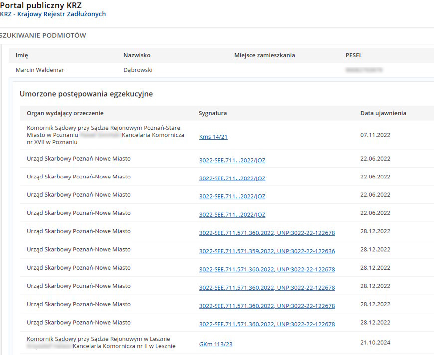Select the Marcin Waldemar name cell
Viewport: 434px width, 355px height.
[x=40, y=70]
